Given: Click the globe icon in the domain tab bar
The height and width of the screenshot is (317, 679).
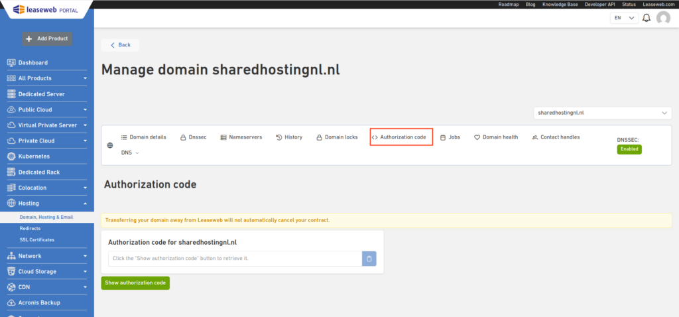Looking at the screenshot, I should point(110,145).
